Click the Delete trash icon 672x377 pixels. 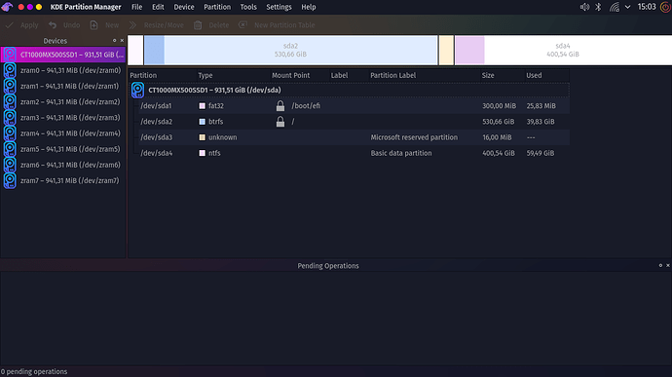point(198,25)
